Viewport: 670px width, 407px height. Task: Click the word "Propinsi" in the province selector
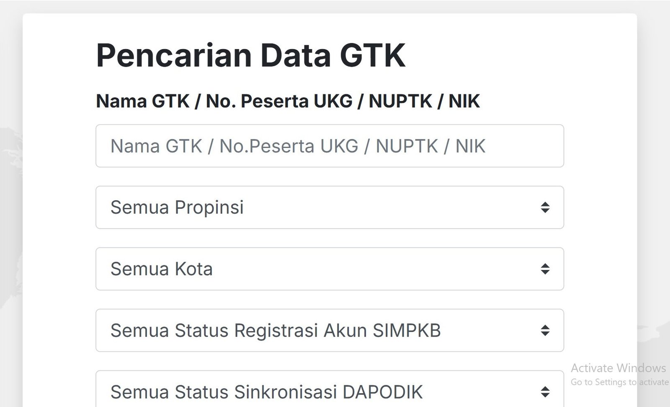coord(209,207)
